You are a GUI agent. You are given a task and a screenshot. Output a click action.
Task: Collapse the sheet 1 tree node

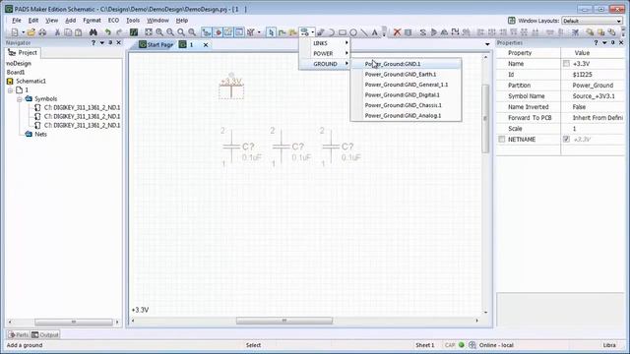pyautogui.click(x=10, y=90)
